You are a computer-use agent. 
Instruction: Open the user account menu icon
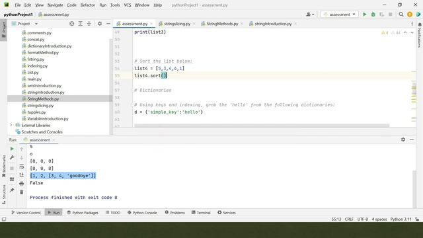310,15
